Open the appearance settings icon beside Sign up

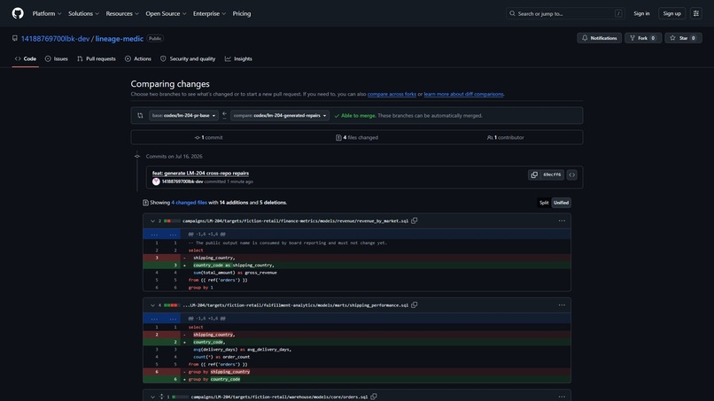695,13
